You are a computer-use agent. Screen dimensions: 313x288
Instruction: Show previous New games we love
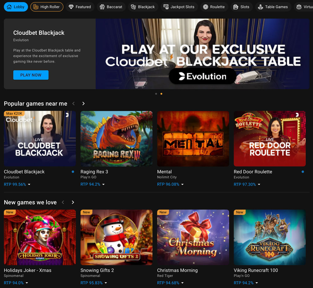(x=63, y=202)
